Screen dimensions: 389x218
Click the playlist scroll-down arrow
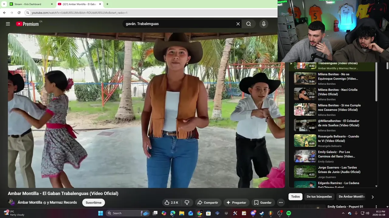point(377,186)
